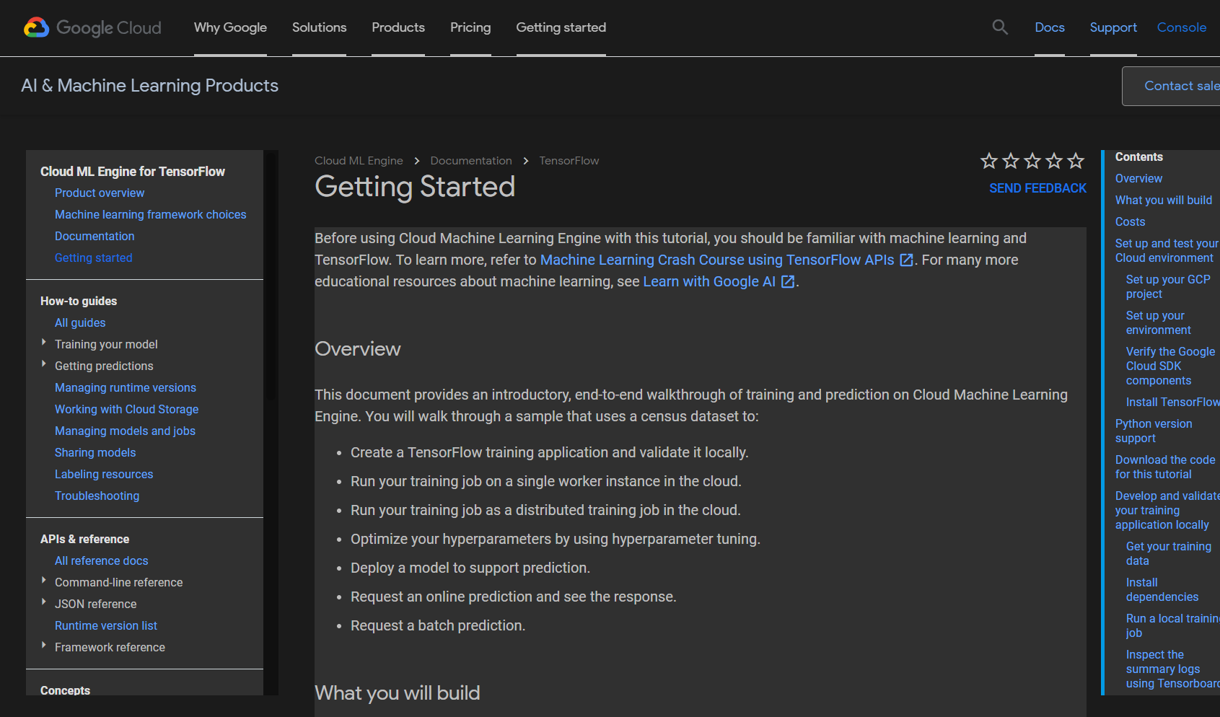Image resolution: width=1220 pixels, height=717 pixels.
Task: Jump to Develop and validate your training application
Action: tap(1167, 510)
